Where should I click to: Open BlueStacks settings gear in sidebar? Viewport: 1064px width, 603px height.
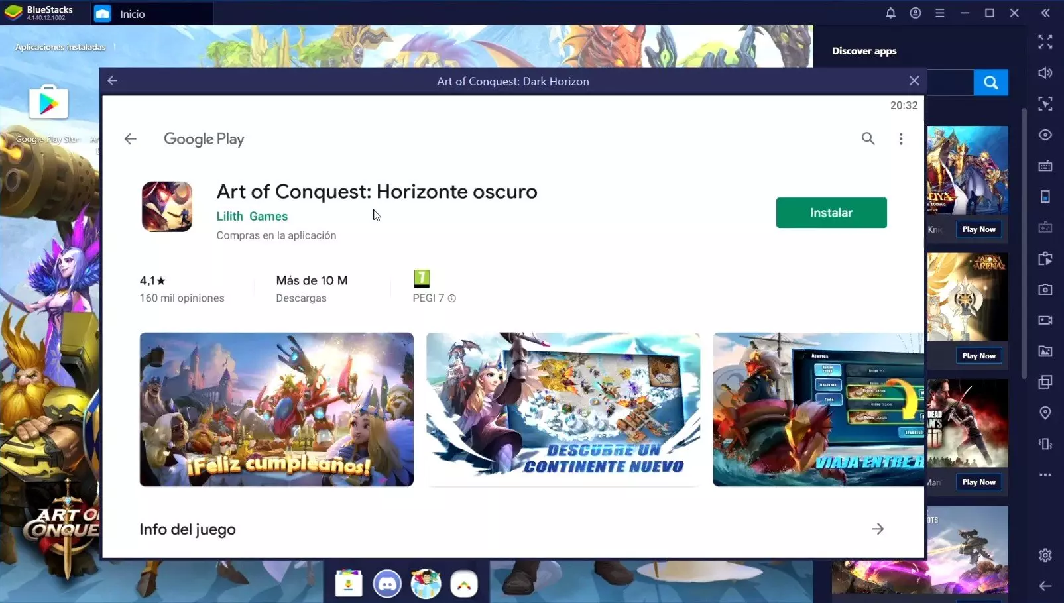pos(1045,555)
